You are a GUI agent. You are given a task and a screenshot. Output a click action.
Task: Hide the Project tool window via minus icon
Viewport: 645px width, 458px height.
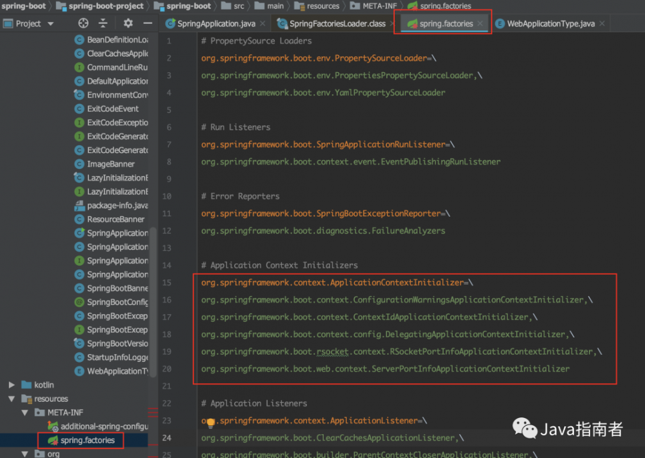click(x=147, y=23)
